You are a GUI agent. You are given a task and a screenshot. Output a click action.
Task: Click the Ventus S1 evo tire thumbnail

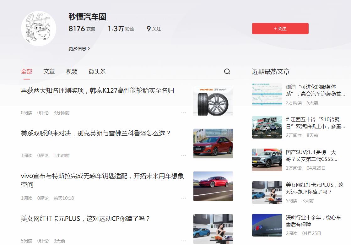(213, 101)
